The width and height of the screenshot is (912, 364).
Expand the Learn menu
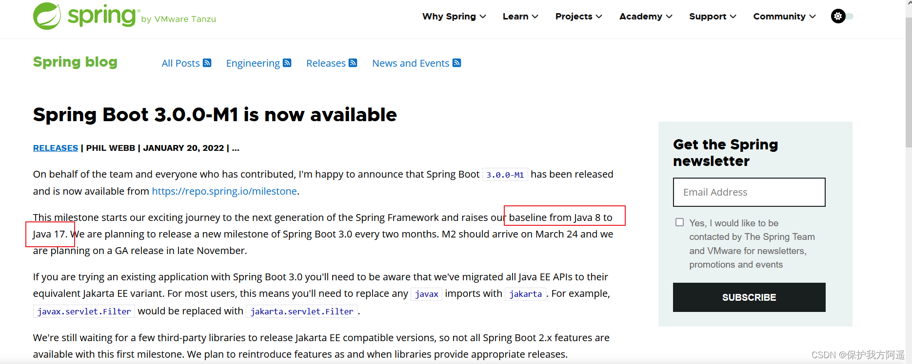coord(520,16)
